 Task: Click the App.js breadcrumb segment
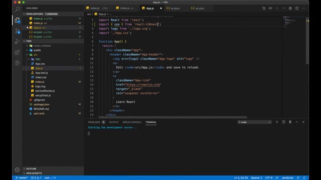pyautogui.click(x=102, y=14)
